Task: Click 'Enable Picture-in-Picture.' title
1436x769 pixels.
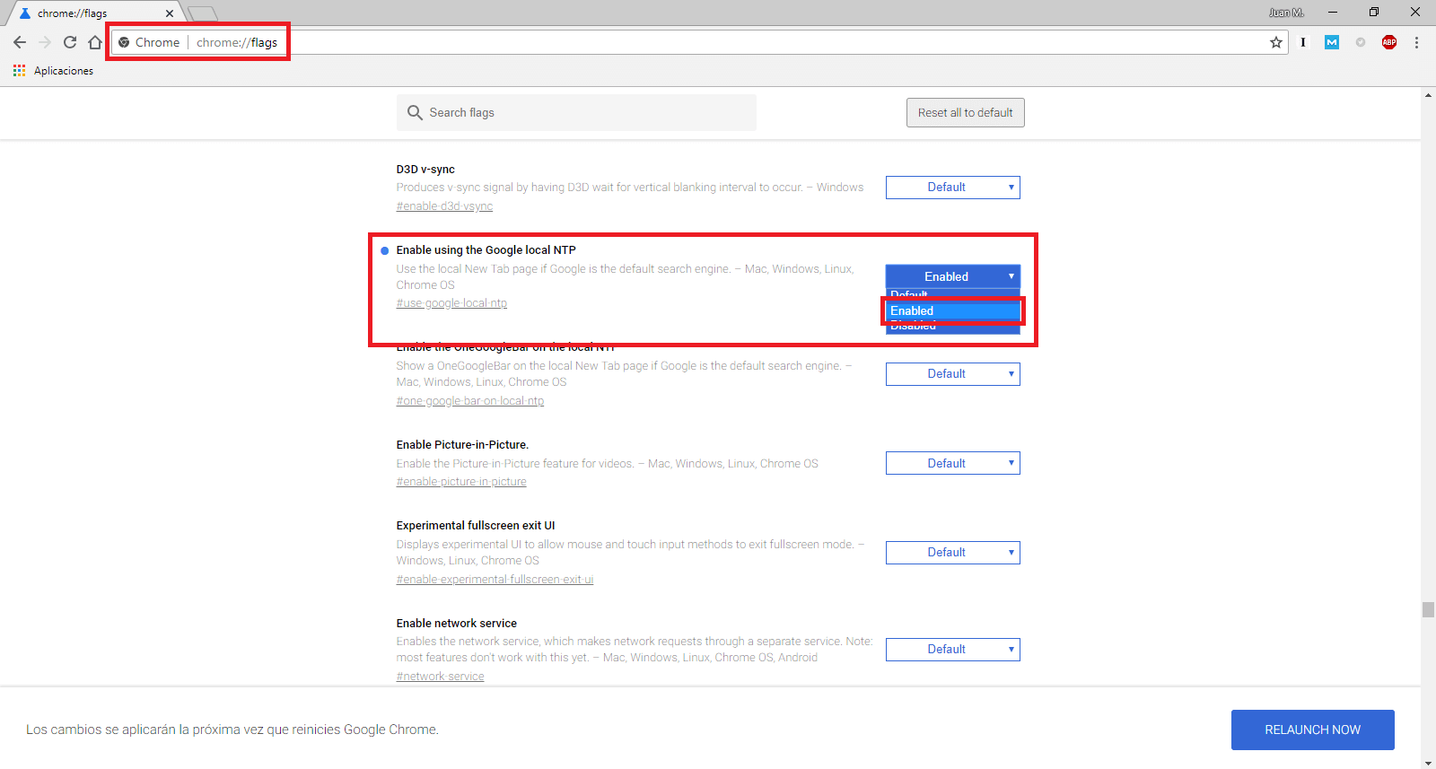Action: 462,445
